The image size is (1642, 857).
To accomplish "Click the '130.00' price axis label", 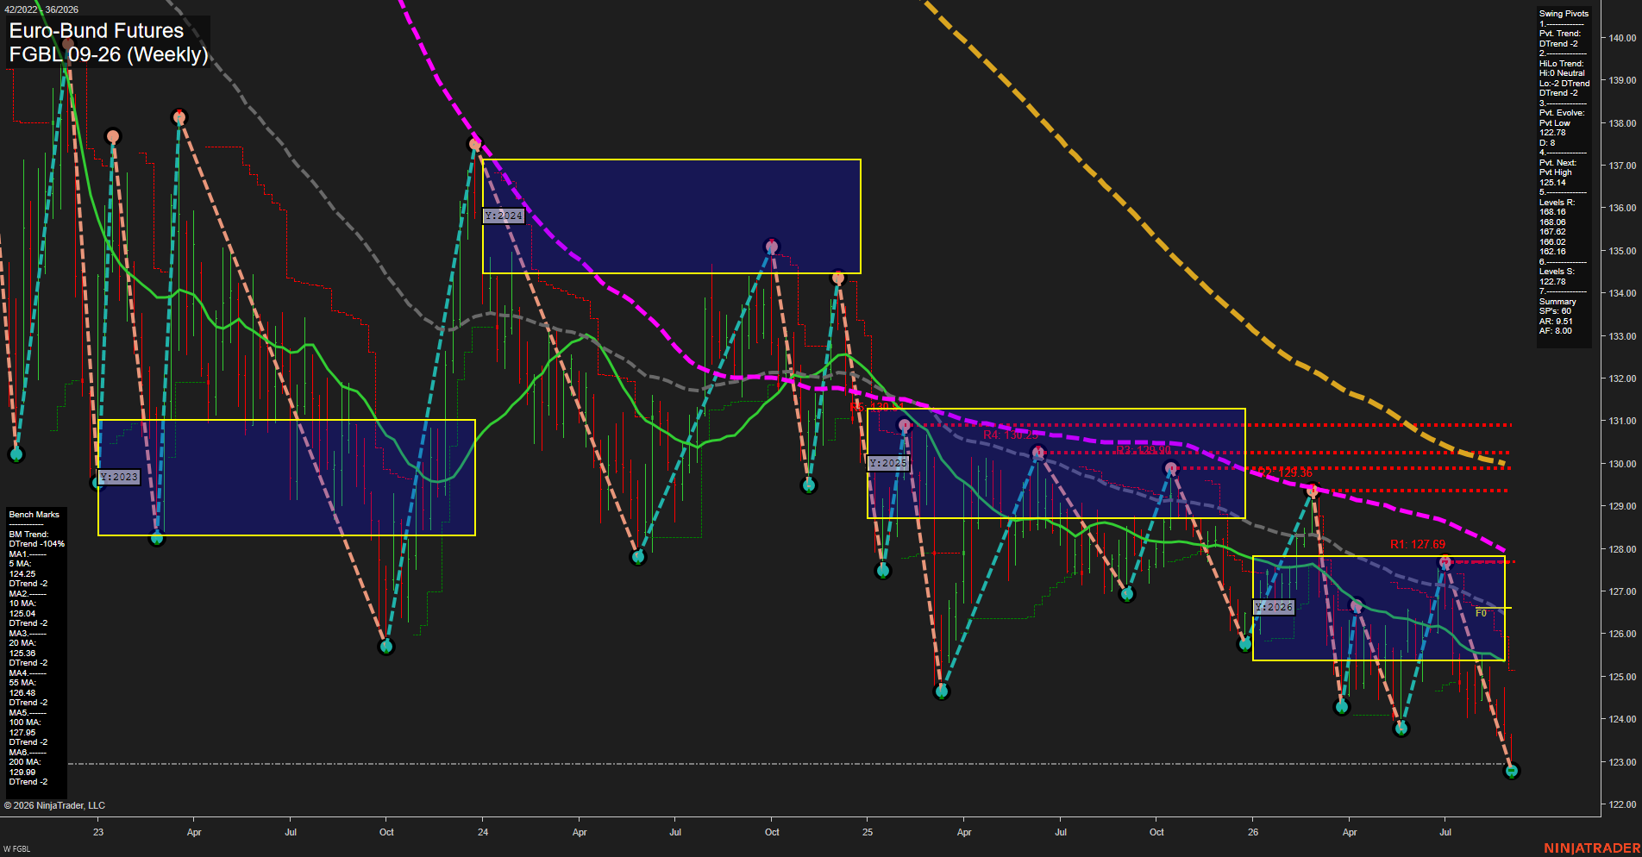I will [1622, 464].
